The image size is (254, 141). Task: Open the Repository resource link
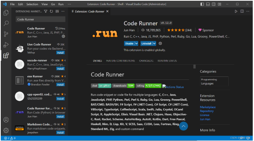207,111
